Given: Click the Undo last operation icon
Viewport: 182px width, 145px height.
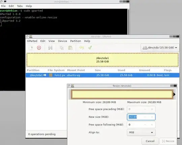Looking at the screenshot, I should pyautogui.click(x=82, y=48).
